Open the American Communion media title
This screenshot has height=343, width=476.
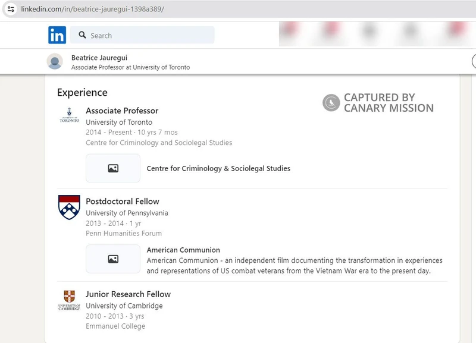tap(183, 250)
